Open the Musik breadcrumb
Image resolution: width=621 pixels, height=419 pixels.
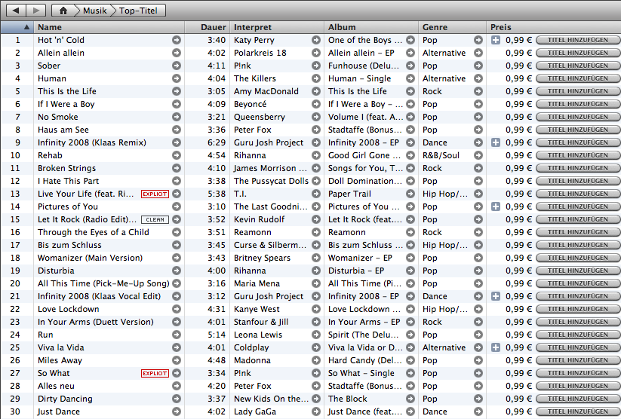coord(94,11)
